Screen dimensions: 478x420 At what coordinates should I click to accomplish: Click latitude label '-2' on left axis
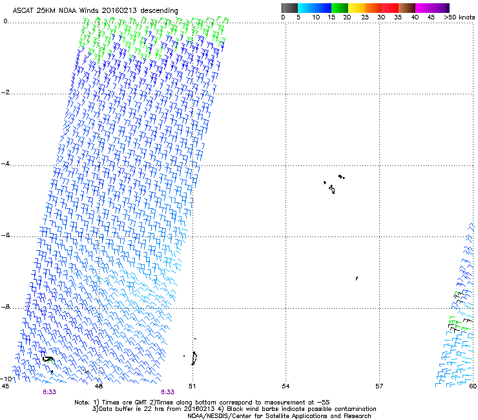point(5,92)
